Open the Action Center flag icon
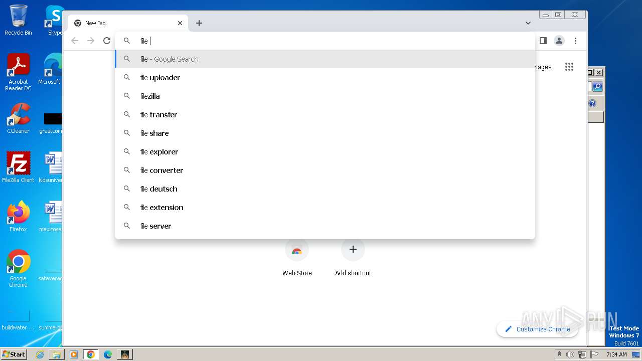Screen dimensions: 642x361 tap(594, 354)
